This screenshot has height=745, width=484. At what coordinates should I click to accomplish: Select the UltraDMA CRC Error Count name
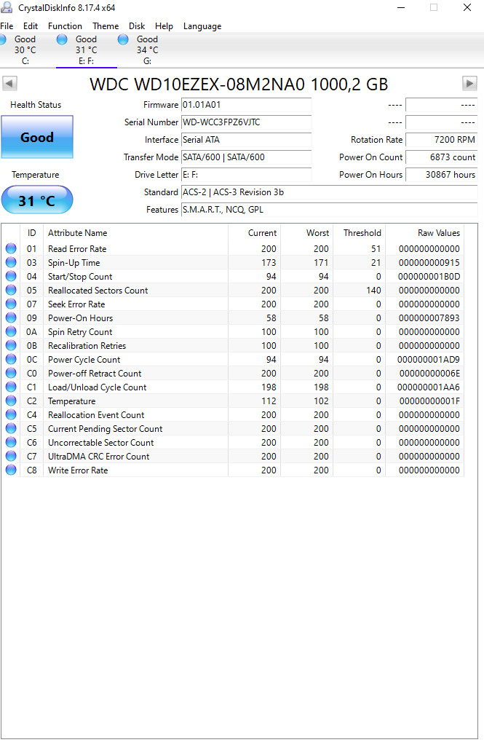pyautogui.click(x=99, y=457)
